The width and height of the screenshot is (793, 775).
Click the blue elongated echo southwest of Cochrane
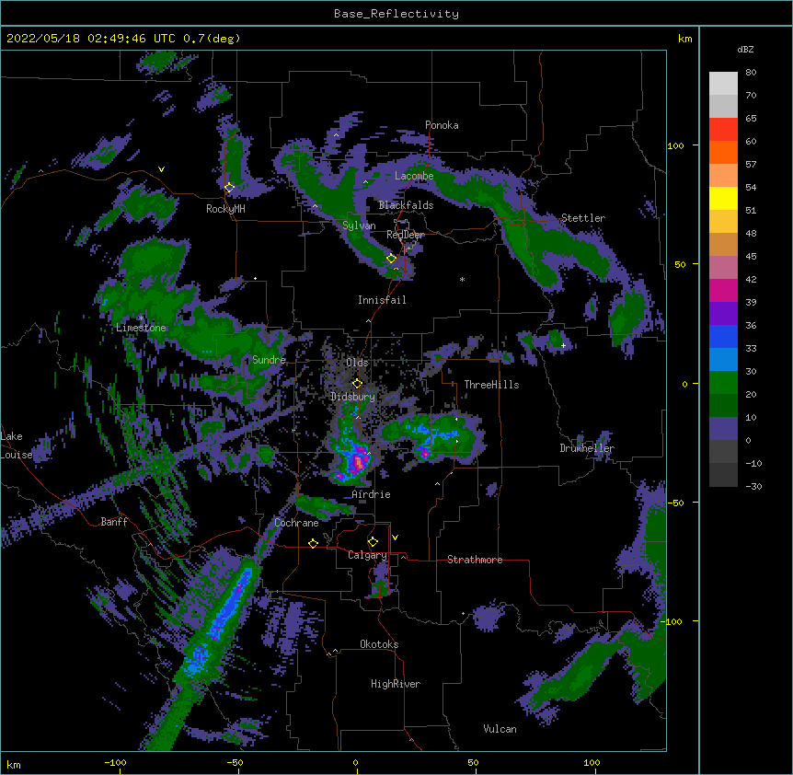click(x=232, y=602)
